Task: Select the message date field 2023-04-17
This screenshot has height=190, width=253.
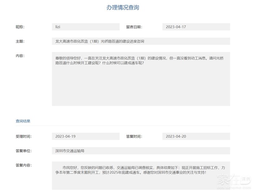Action: pos(196,27)
